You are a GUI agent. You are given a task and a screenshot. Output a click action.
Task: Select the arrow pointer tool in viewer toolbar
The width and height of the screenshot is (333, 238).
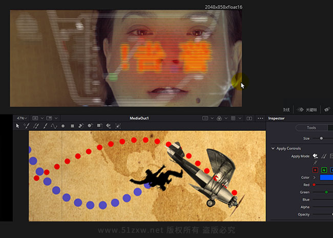17,126
